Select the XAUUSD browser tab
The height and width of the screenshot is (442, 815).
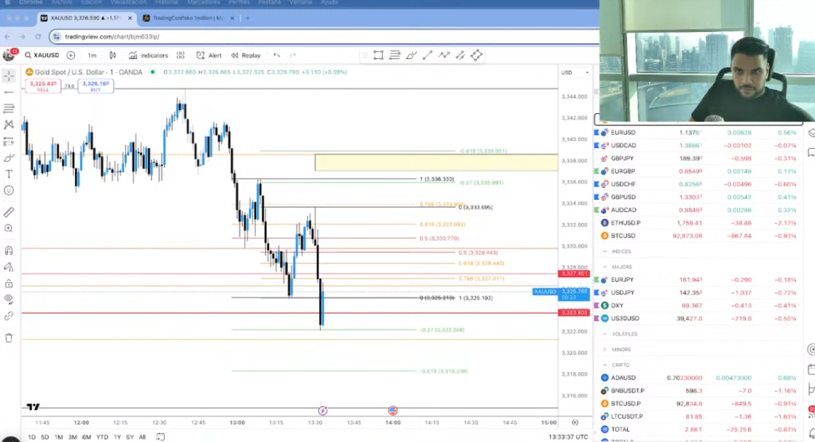coord(86,18)
